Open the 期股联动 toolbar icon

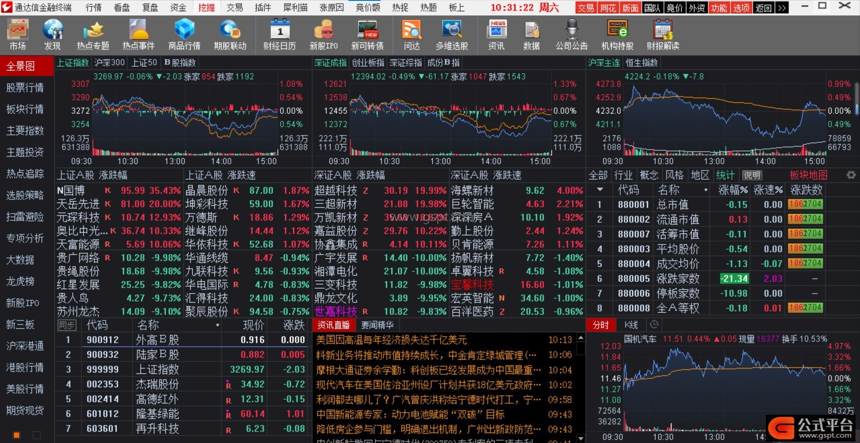point(230,35)
